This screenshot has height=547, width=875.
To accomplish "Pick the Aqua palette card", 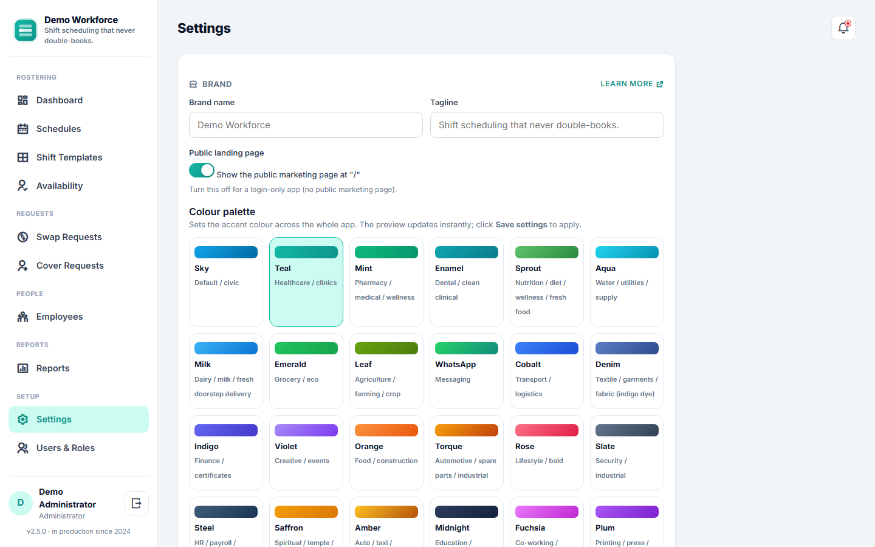I will click(627, 282).
